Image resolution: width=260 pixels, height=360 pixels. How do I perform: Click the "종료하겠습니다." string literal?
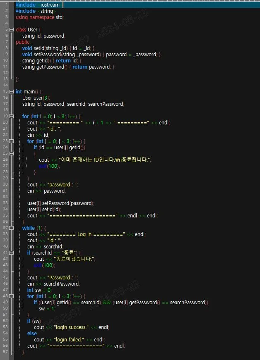(75, 259)
